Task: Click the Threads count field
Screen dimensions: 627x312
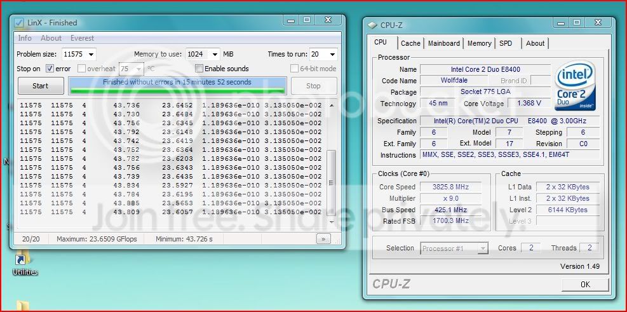Action: click(589, 248)
